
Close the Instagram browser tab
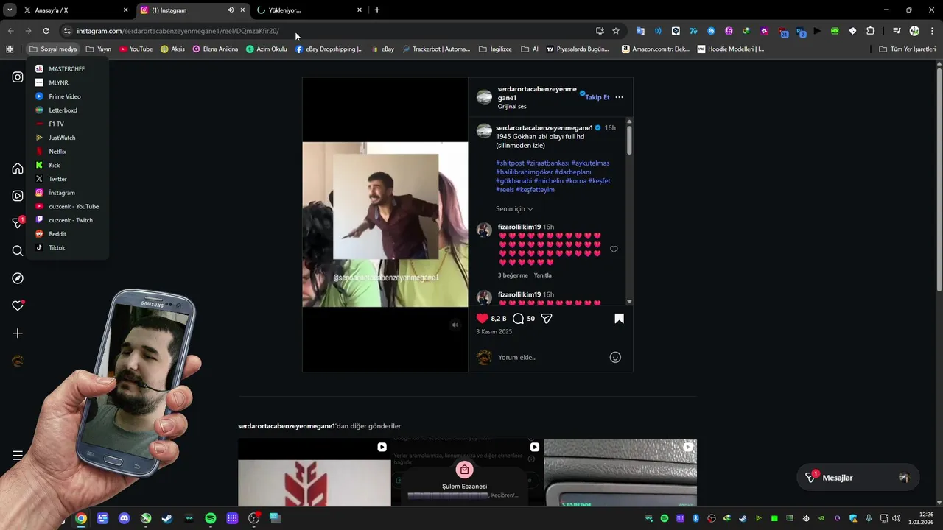click(242, 10)
